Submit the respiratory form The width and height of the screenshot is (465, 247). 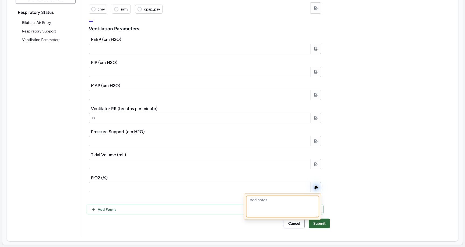(319, 223)
